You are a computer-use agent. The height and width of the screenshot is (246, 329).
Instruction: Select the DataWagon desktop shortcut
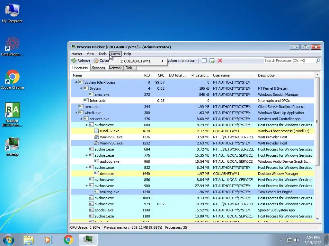coord(12,46)
